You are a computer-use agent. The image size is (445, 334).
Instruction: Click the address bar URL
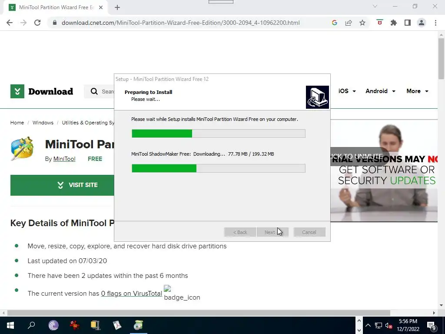pos(180,23)
